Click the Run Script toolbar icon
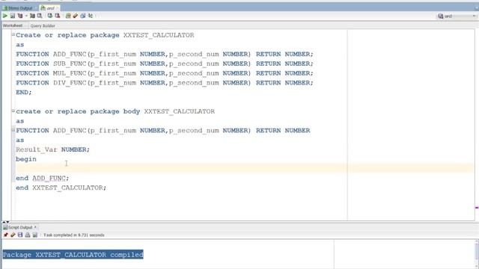The image size is (479, 269). (x=13, y=16)
